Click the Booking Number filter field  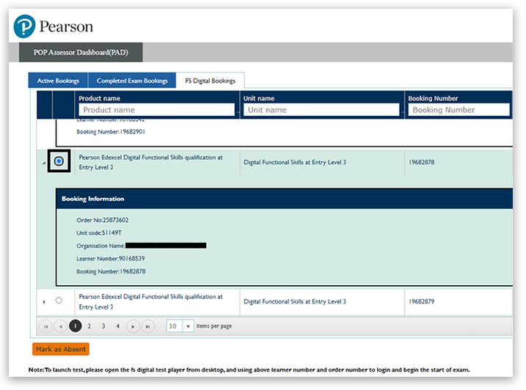[459, 110]
